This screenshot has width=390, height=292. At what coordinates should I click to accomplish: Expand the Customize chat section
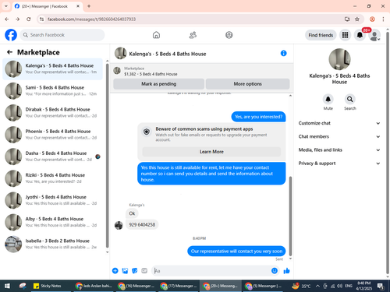[339, 123]
